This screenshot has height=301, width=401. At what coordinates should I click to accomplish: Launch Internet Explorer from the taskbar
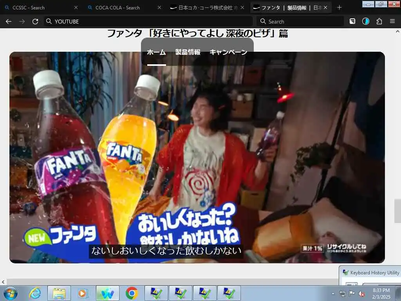(x=35, y=293)
